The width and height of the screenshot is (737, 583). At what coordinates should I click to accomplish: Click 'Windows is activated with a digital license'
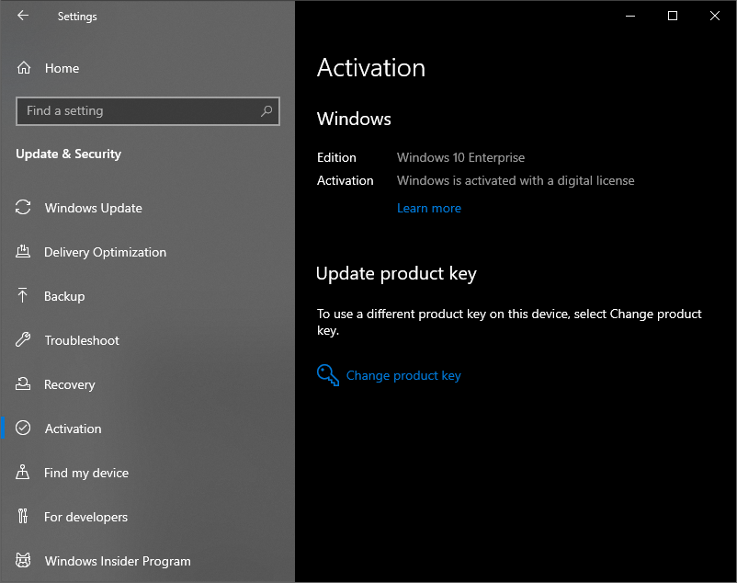[x=516, y=180]
